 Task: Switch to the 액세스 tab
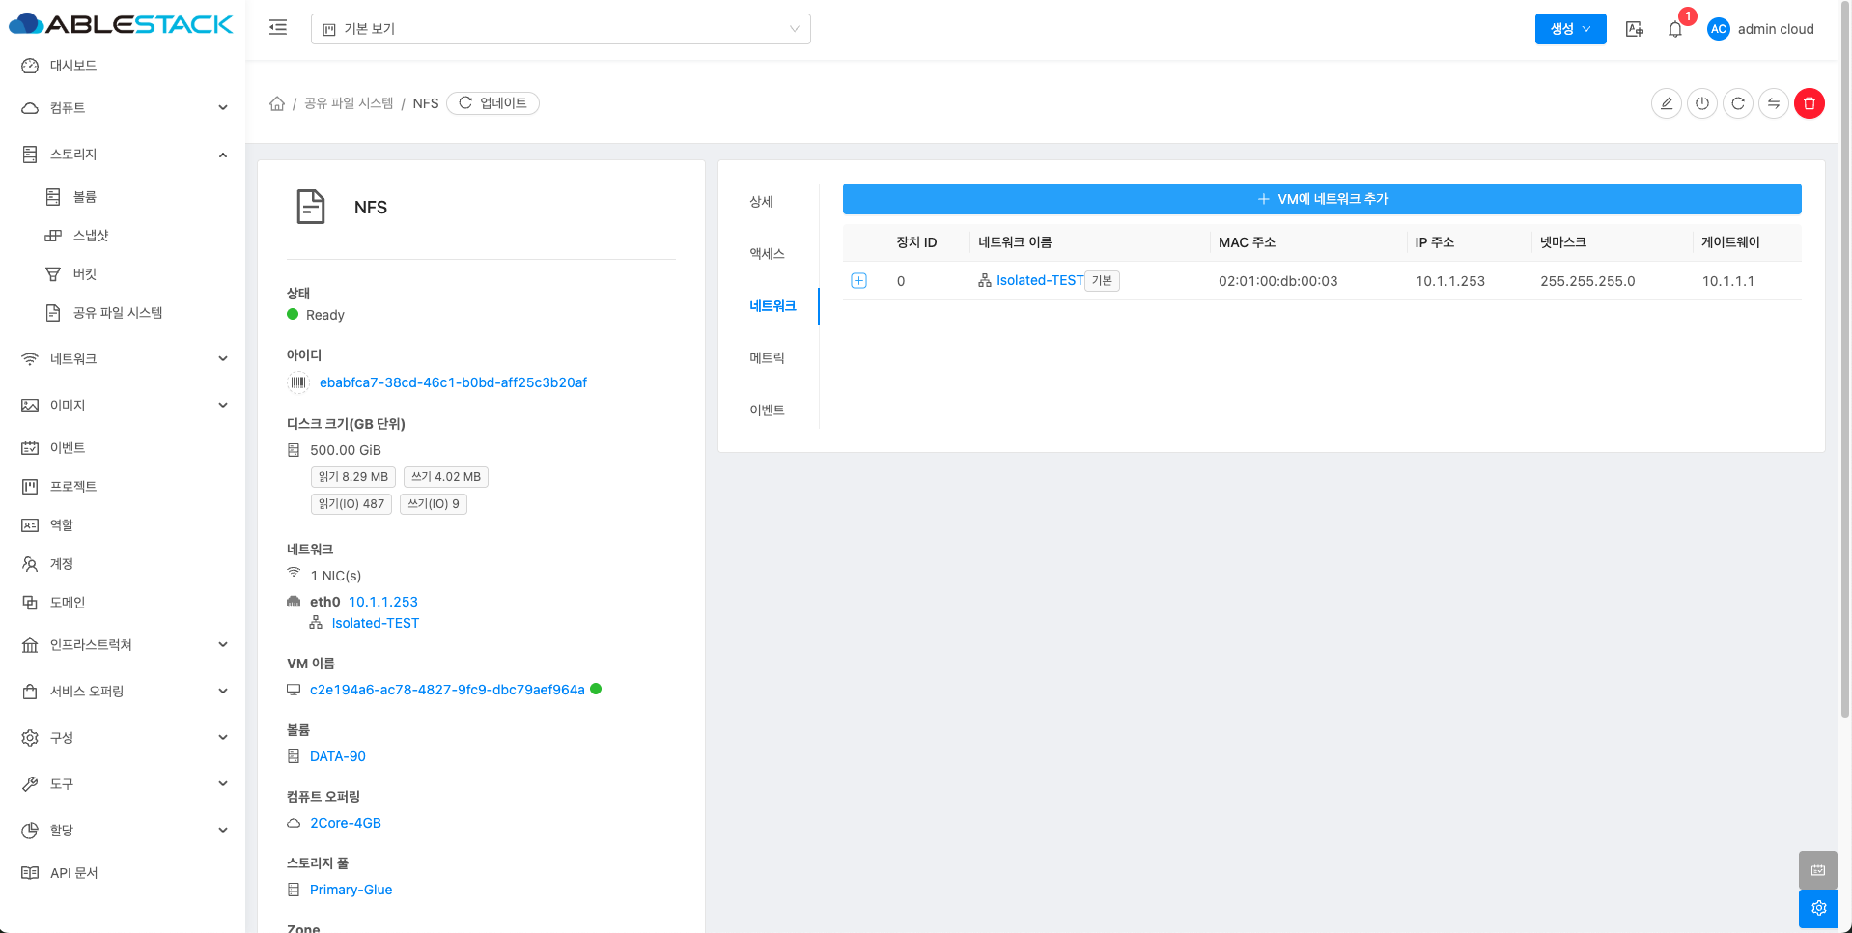coord(767,254)
